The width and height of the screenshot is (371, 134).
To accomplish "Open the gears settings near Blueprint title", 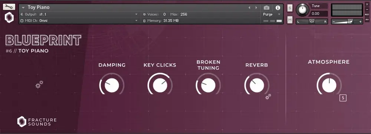I will 39,84.
